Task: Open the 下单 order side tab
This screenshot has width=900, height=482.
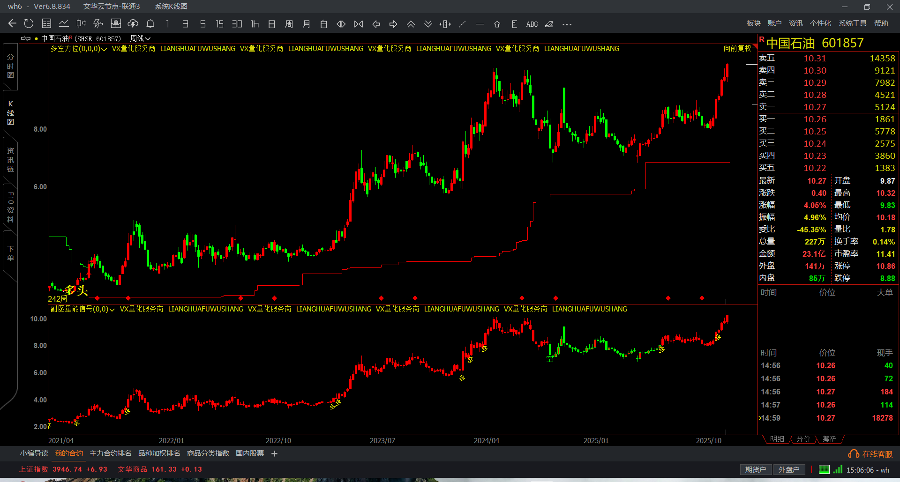Action: [10, 253]
